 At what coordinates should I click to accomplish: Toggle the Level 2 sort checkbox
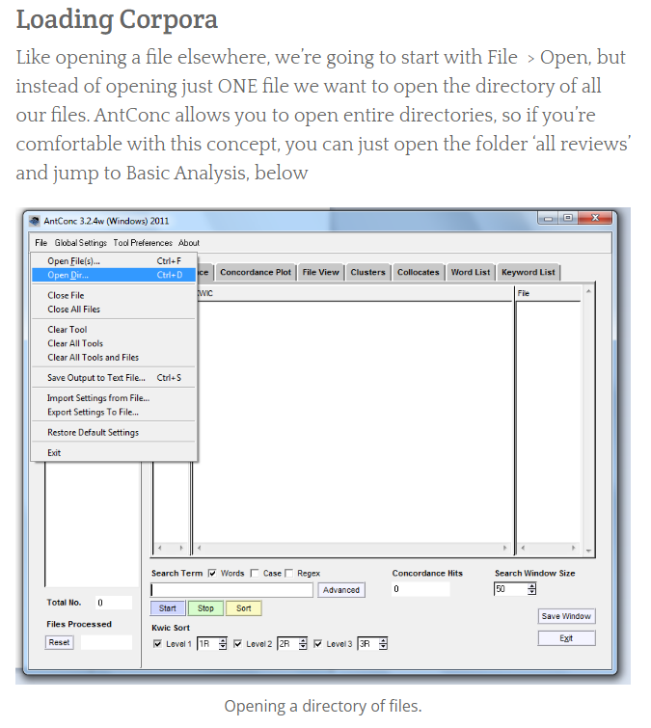tap(237, 643)
